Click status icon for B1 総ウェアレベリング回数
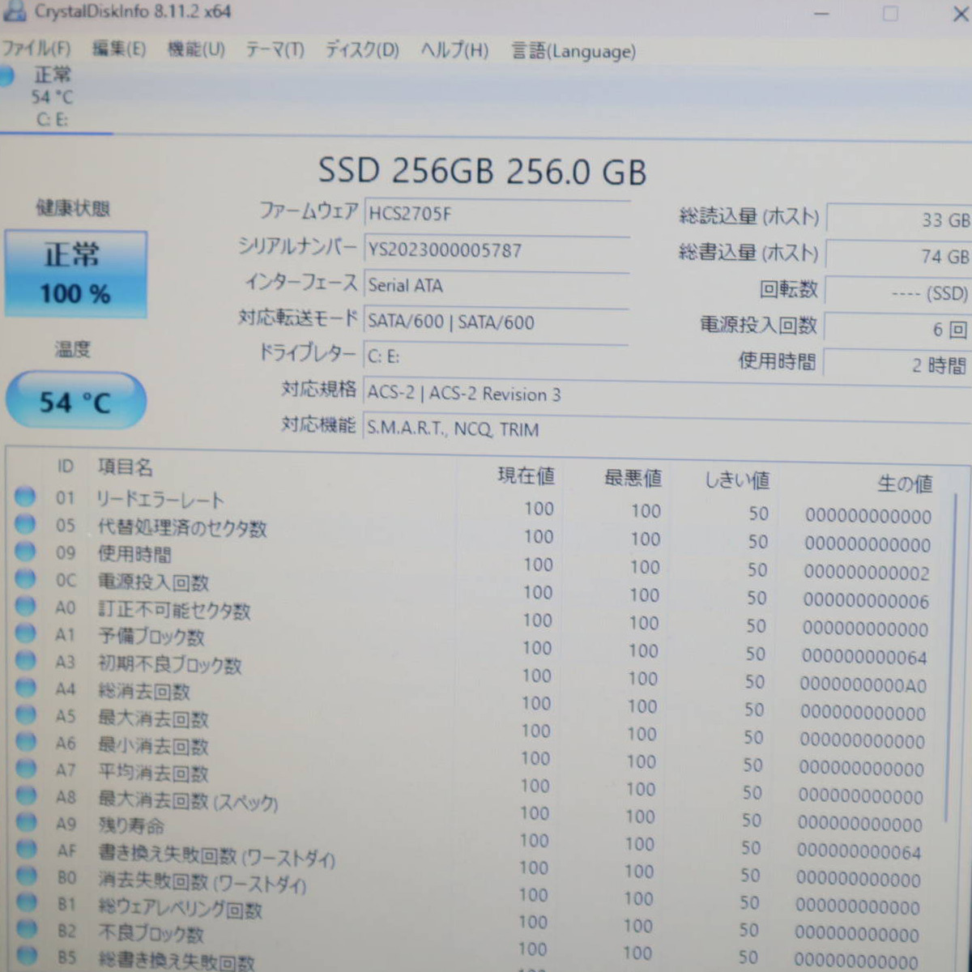The height and width of the screenshot is (972, 972). coord(27,902)
